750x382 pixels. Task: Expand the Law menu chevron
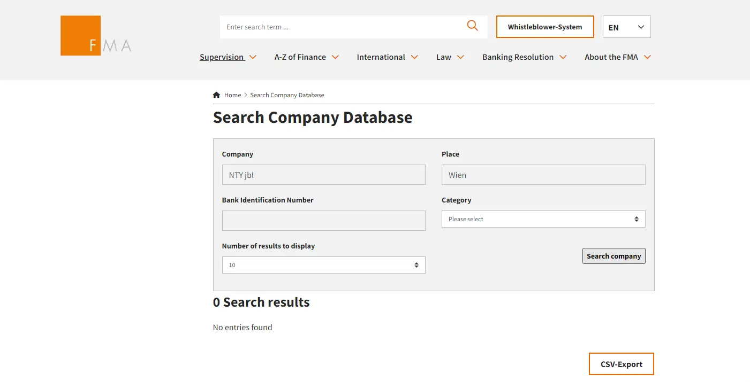(x=460, y=57)
